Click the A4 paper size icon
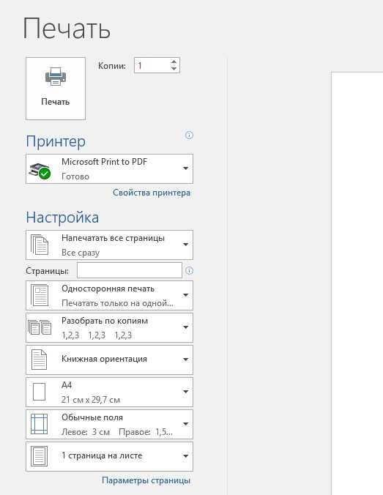This screenshot has height=495, width=383. 39,392
